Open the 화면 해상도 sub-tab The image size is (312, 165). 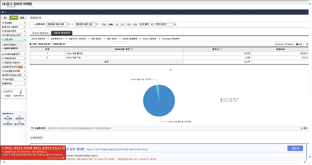tap(96, 39)
